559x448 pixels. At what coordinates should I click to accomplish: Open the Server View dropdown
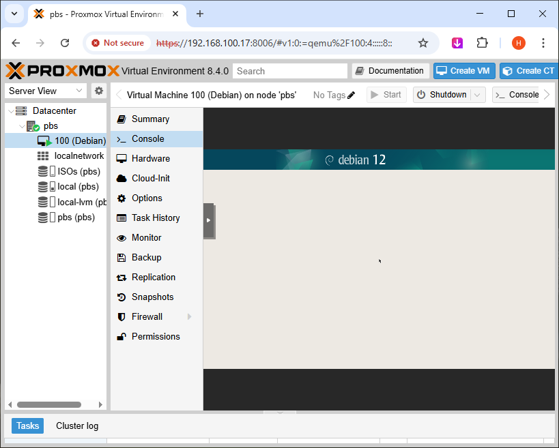(46, 91)
